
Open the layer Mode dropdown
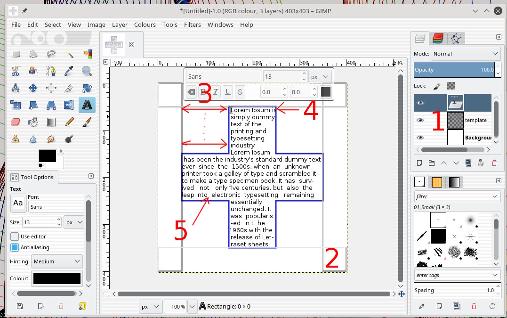[x=466, y=54]
